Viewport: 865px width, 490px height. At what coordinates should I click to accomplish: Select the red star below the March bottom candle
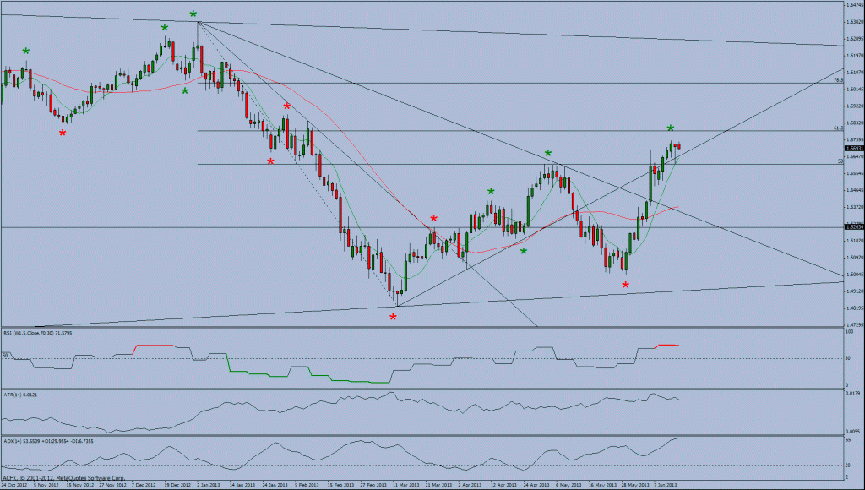[392, 317]
